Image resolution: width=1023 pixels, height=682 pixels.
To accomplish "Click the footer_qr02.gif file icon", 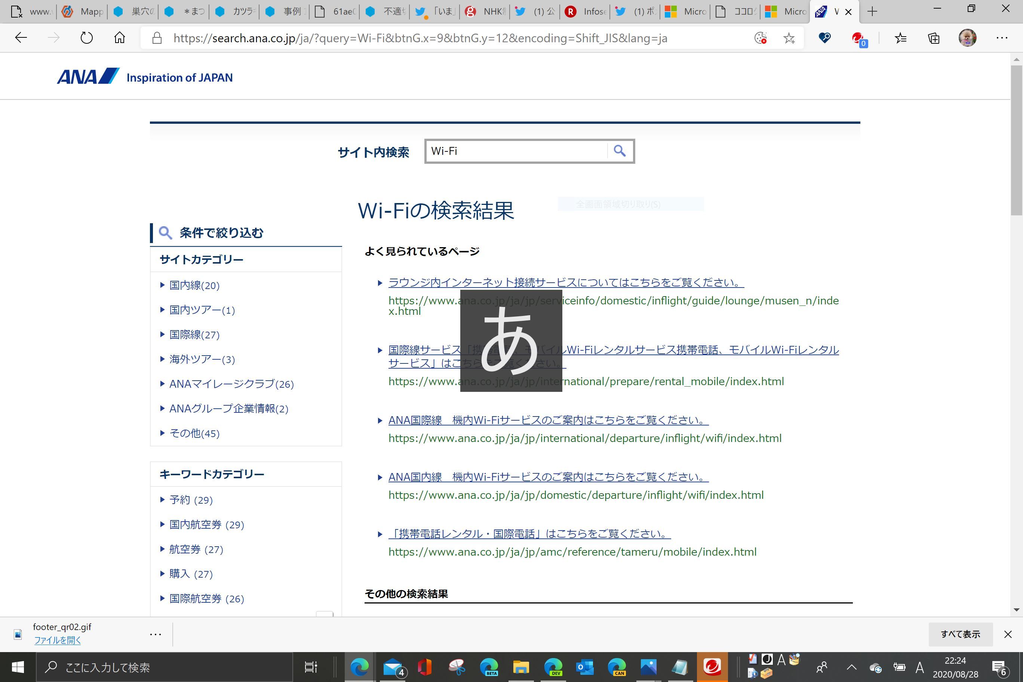I will (18, 634).
